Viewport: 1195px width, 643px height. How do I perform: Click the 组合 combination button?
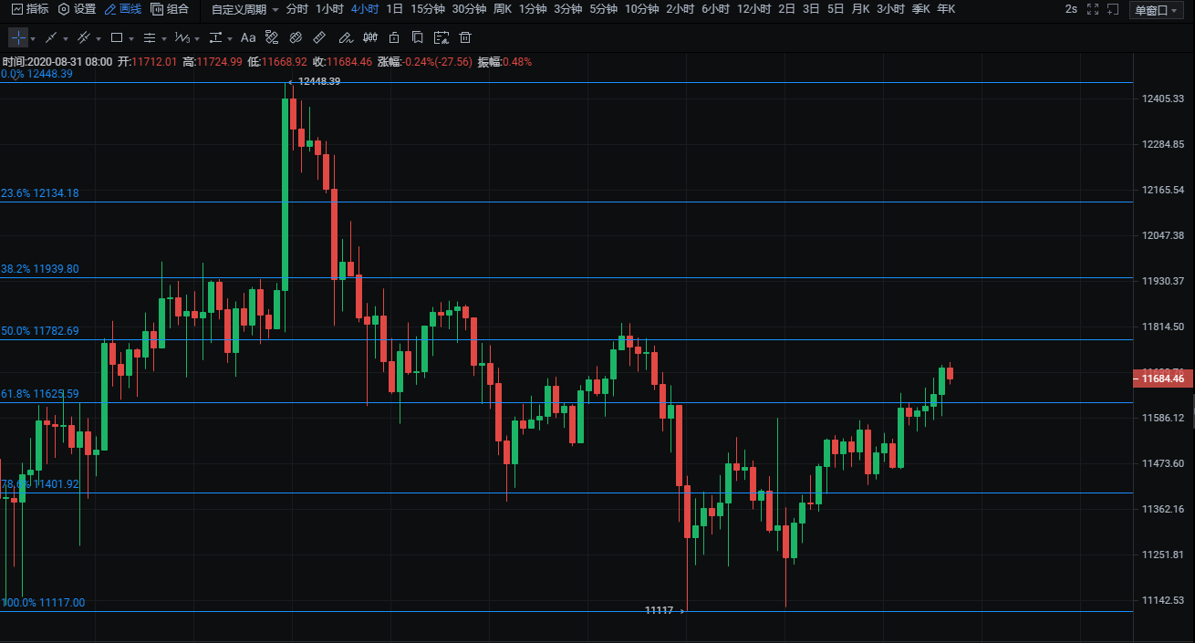170,9
